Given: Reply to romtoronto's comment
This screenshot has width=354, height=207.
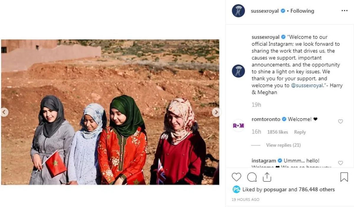Looking at the screenshot, I should [300, 132].
